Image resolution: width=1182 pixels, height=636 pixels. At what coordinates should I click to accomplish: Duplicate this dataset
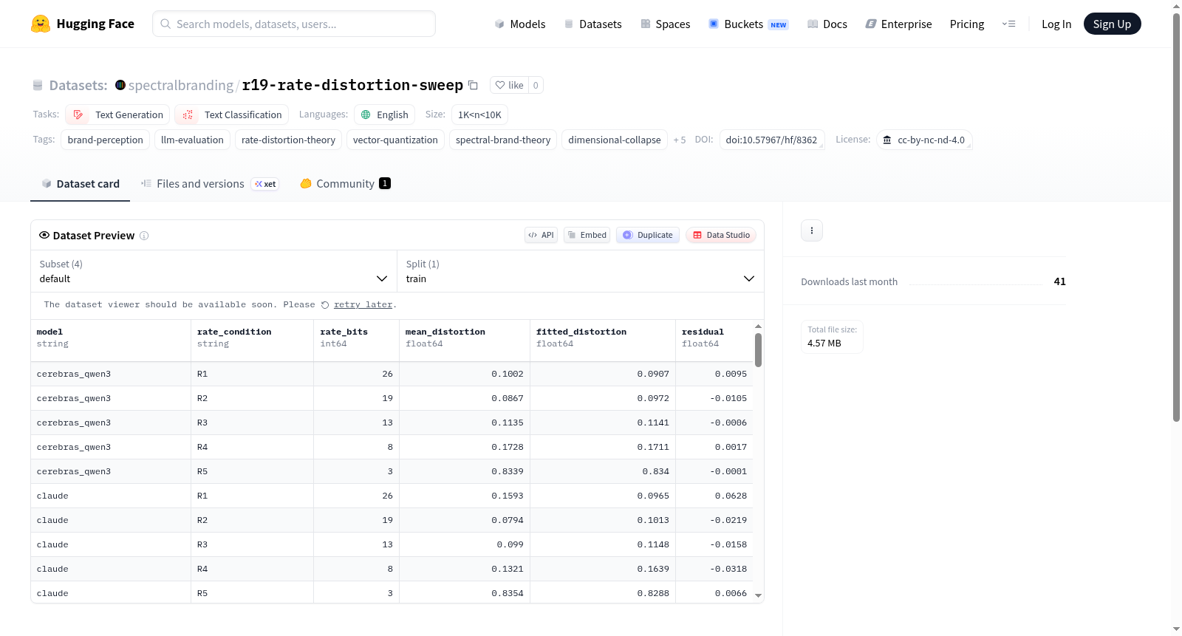[648, 235]
